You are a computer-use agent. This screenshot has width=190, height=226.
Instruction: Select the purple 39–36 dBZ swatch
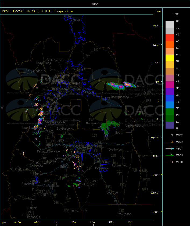(170, 91)
